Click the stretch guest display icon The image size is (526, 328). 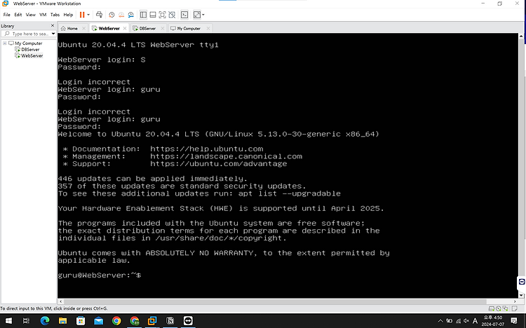point(197,15)
